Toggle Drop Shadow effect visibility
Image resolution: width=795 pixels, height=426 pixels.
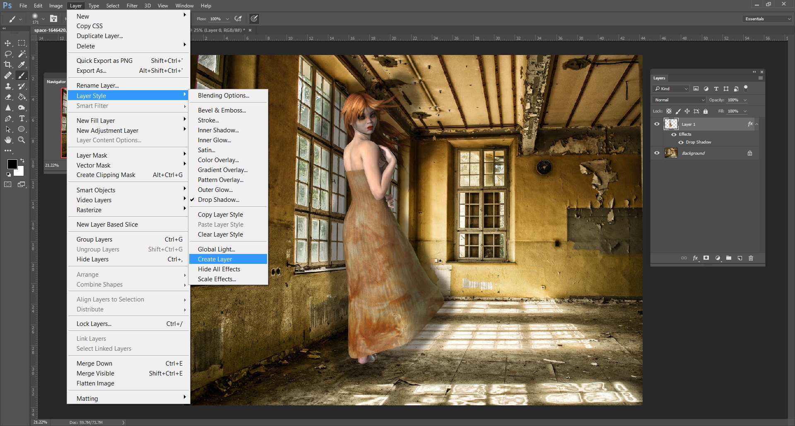point(681,142)
